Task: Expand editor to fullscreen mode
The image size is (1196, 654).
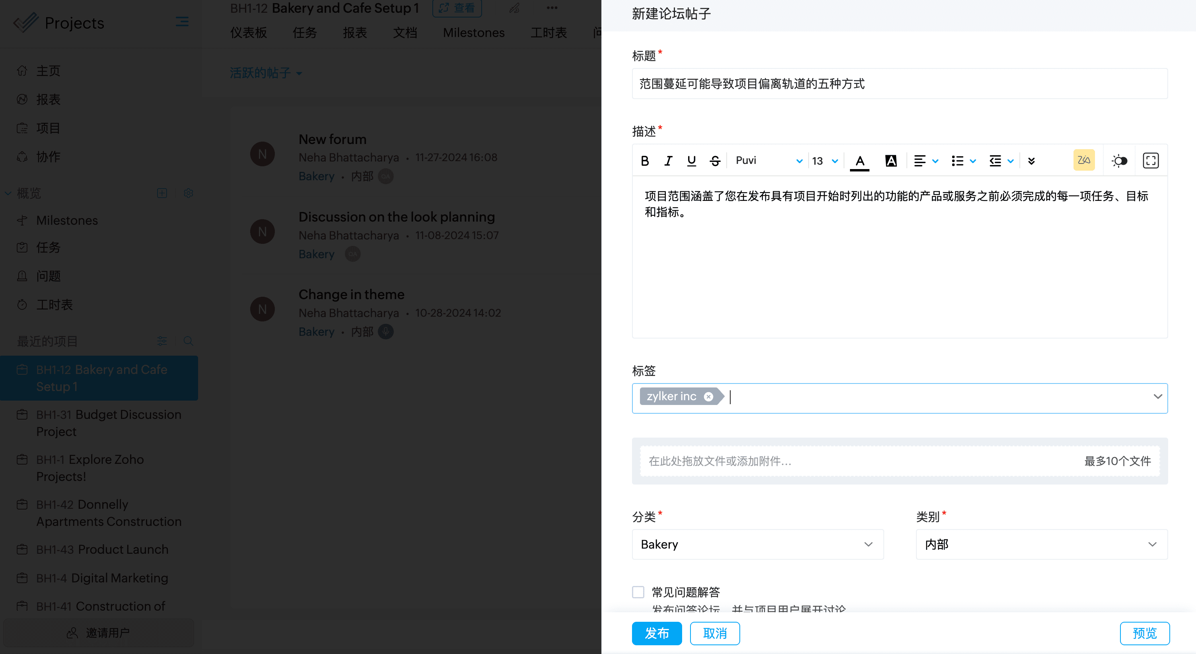Action: (x=1151, y=161)
